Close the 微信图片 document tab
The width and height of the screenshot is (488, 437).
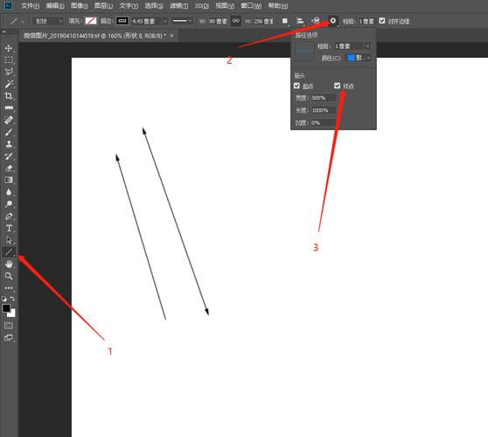coord(171,36)
